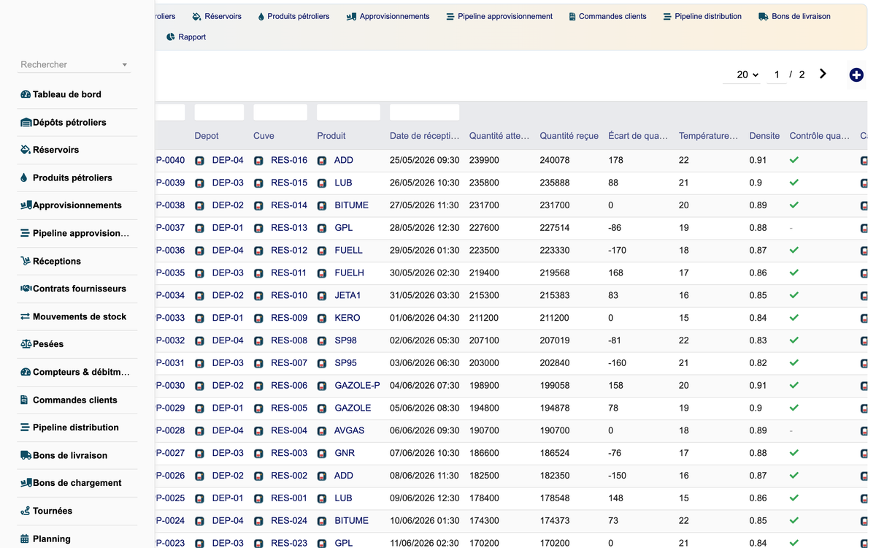Open Rapport in top navigation bar

pyautogui.click(x=186, y=37)
